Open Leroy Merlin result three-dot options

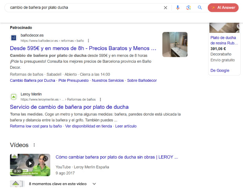coord(100,99)
